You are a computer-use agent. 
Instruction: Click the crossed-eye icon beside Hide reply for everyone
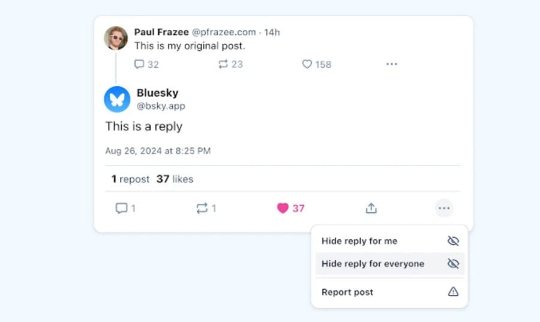coord(453,264)
